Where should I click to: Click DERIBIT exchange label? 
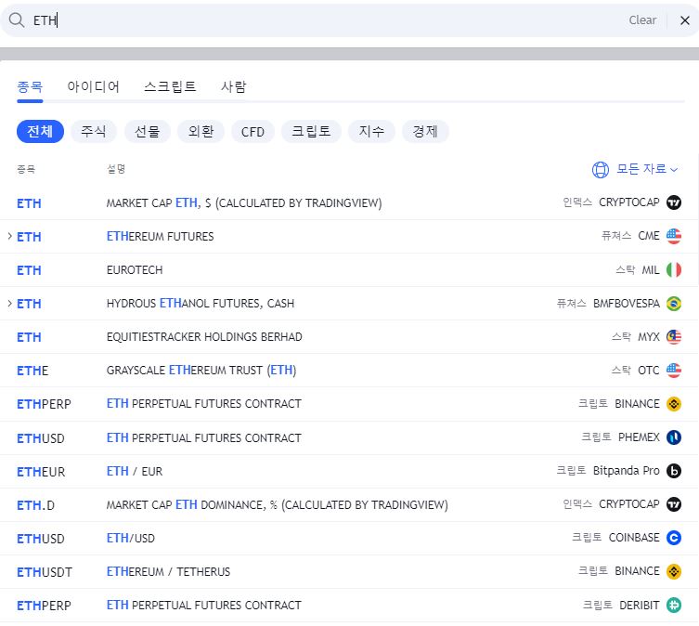[x=640, y=605]
